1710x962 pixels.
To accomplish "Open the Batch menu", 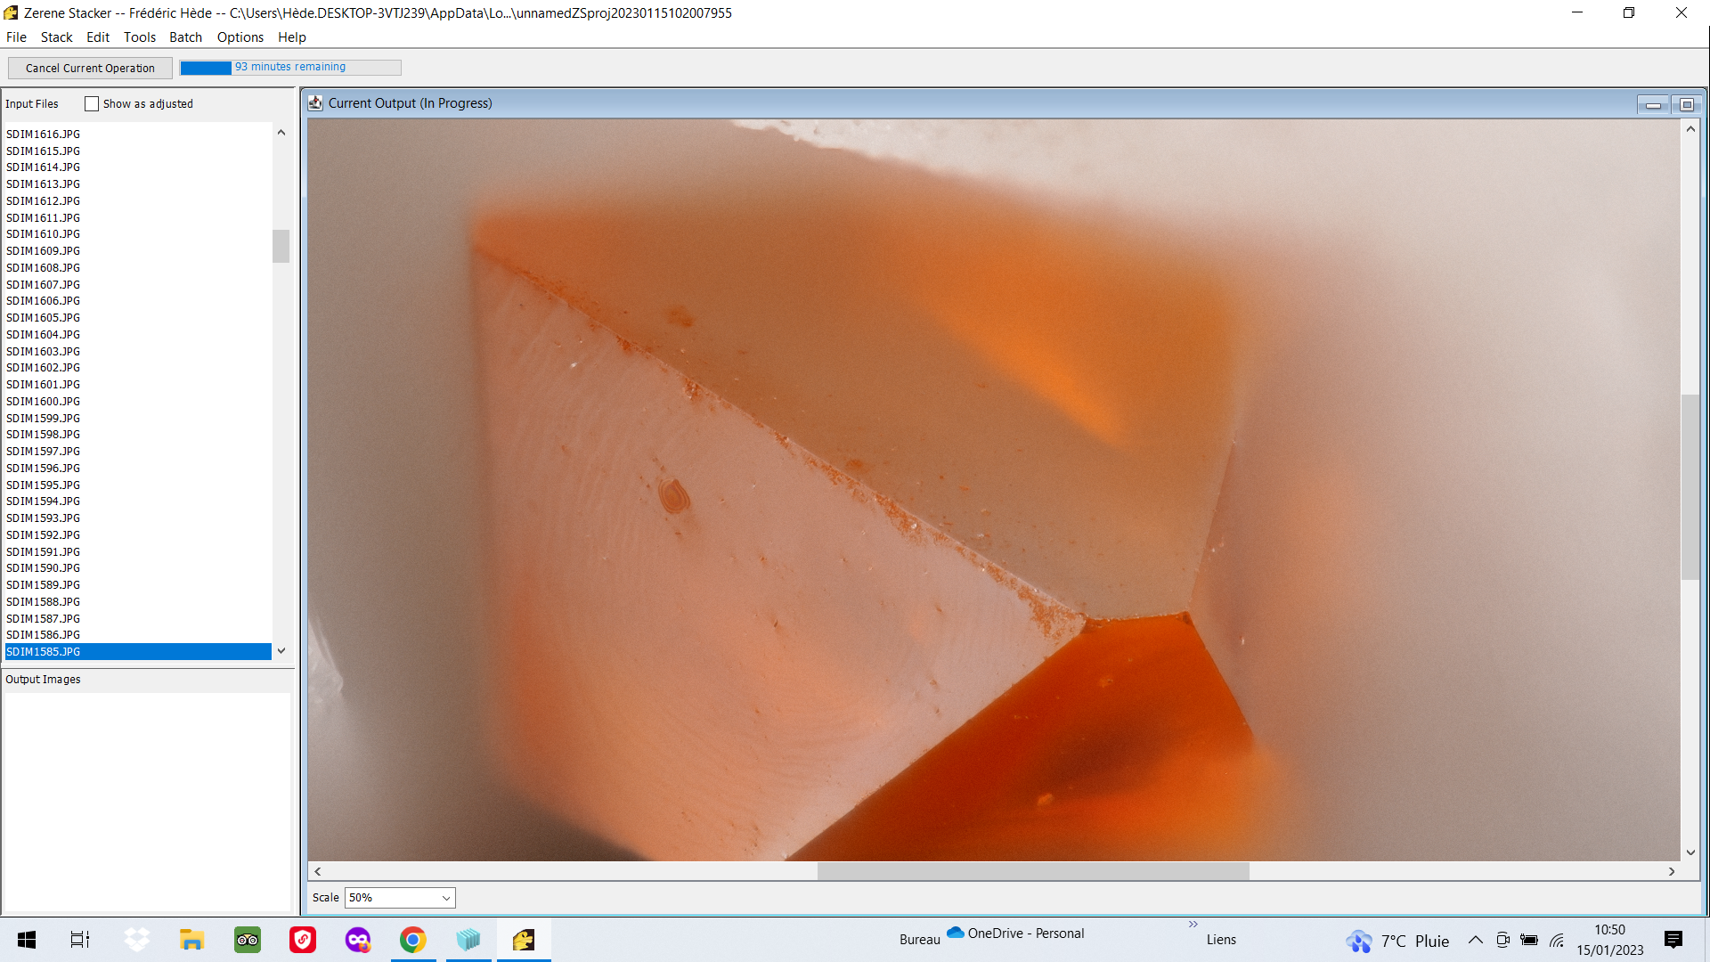I will (185, 37).
